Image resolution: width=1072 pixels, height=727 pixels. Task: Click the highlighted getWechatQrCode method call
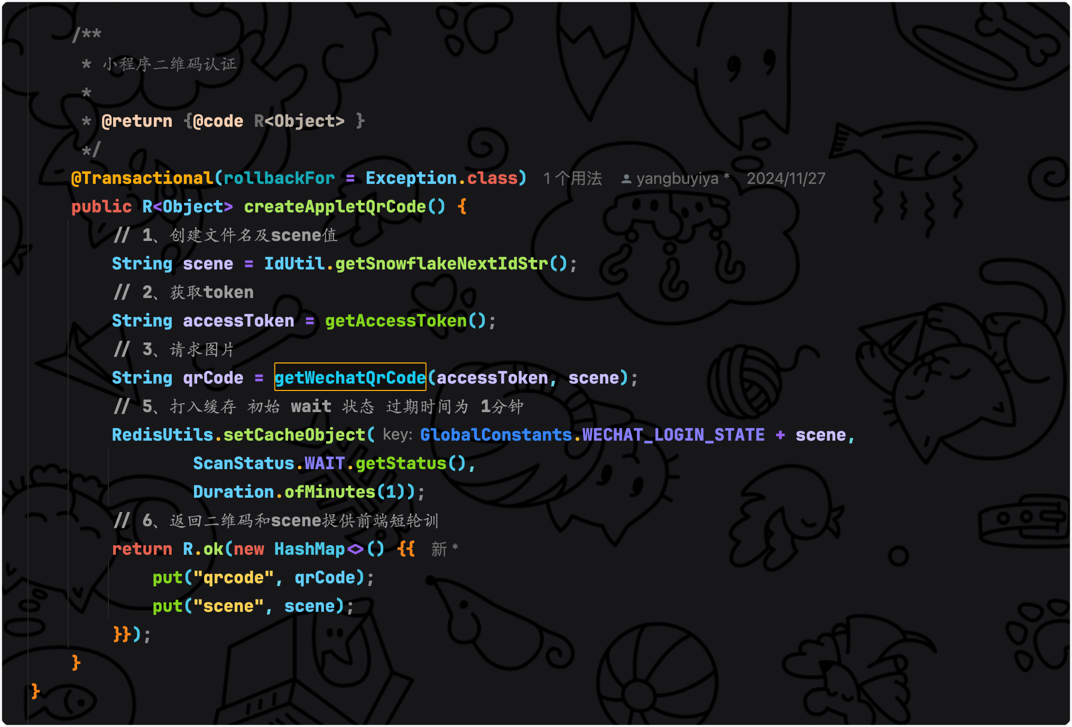pyautogui.click(x=350, y=377)
